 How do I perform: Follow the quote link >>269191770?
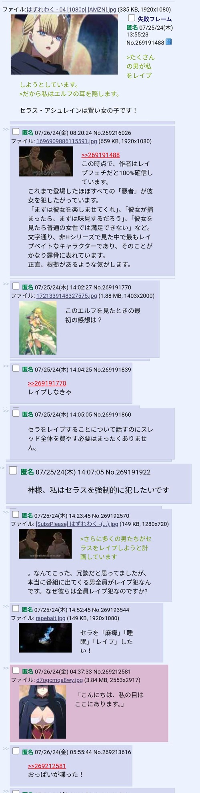point(47,383)
